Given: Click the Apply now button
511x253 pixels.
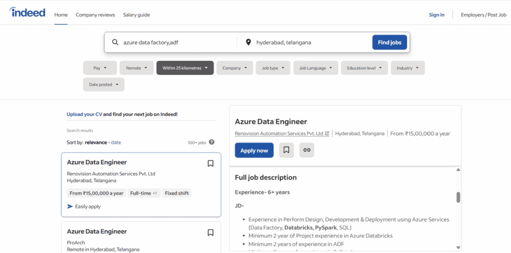Looking at the screenshot, I should (254, 150).
